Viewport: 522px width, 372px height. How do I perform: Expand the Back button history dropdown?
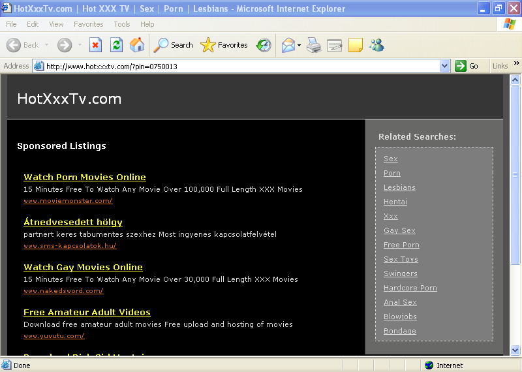pyautogui.click(x=45, y=45)
